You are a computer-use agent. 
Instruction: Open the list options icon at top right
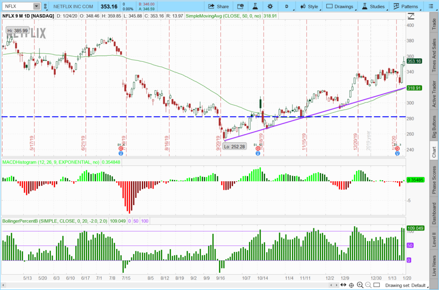point(431,6)
